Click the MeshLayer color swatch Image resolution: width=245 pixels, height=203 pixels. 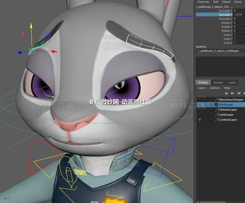217,105
